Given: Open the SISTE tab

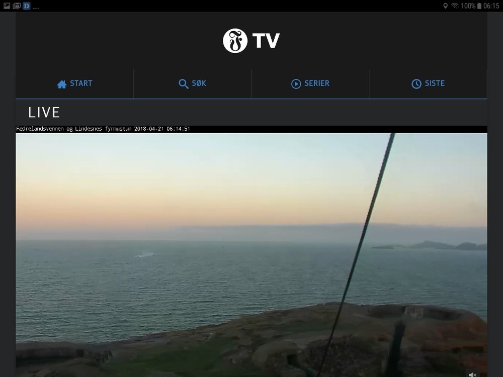Looking at the screenshot, I should point(428,83).
